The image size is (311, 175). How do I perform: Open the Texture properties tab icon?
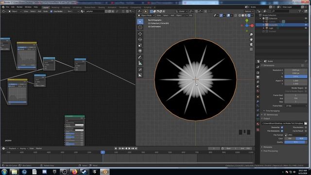point(258,130)
